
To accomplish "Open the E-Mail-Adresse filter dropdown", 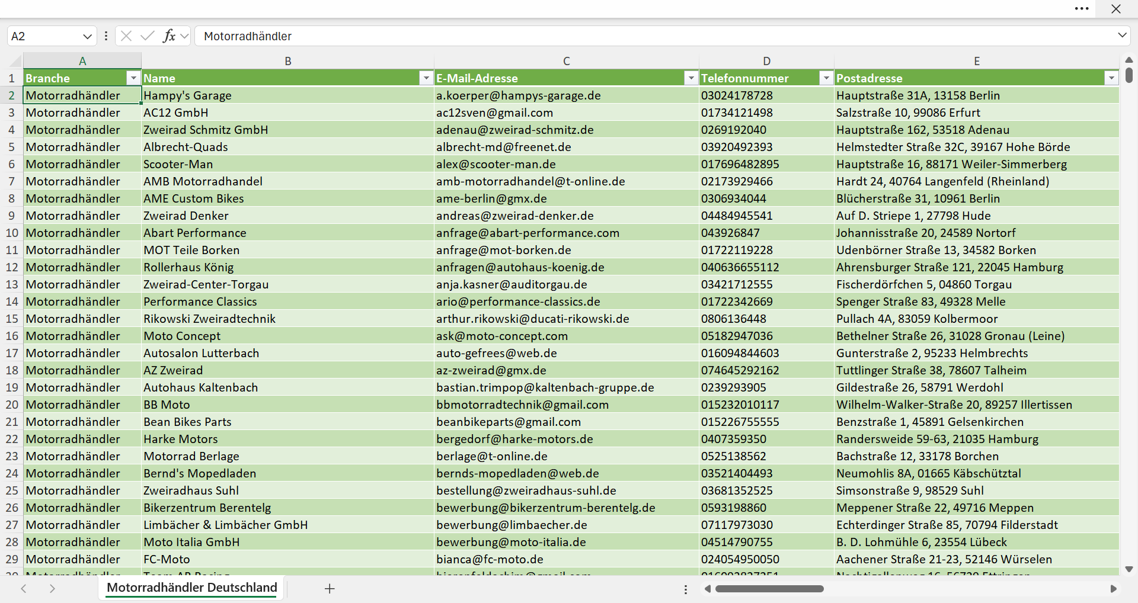I will point(691,78).
